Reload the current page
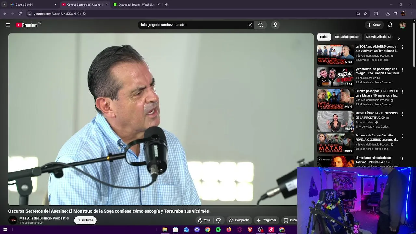Image resolution: width=416 pixels, height=234 pixels. click(20, 14)
